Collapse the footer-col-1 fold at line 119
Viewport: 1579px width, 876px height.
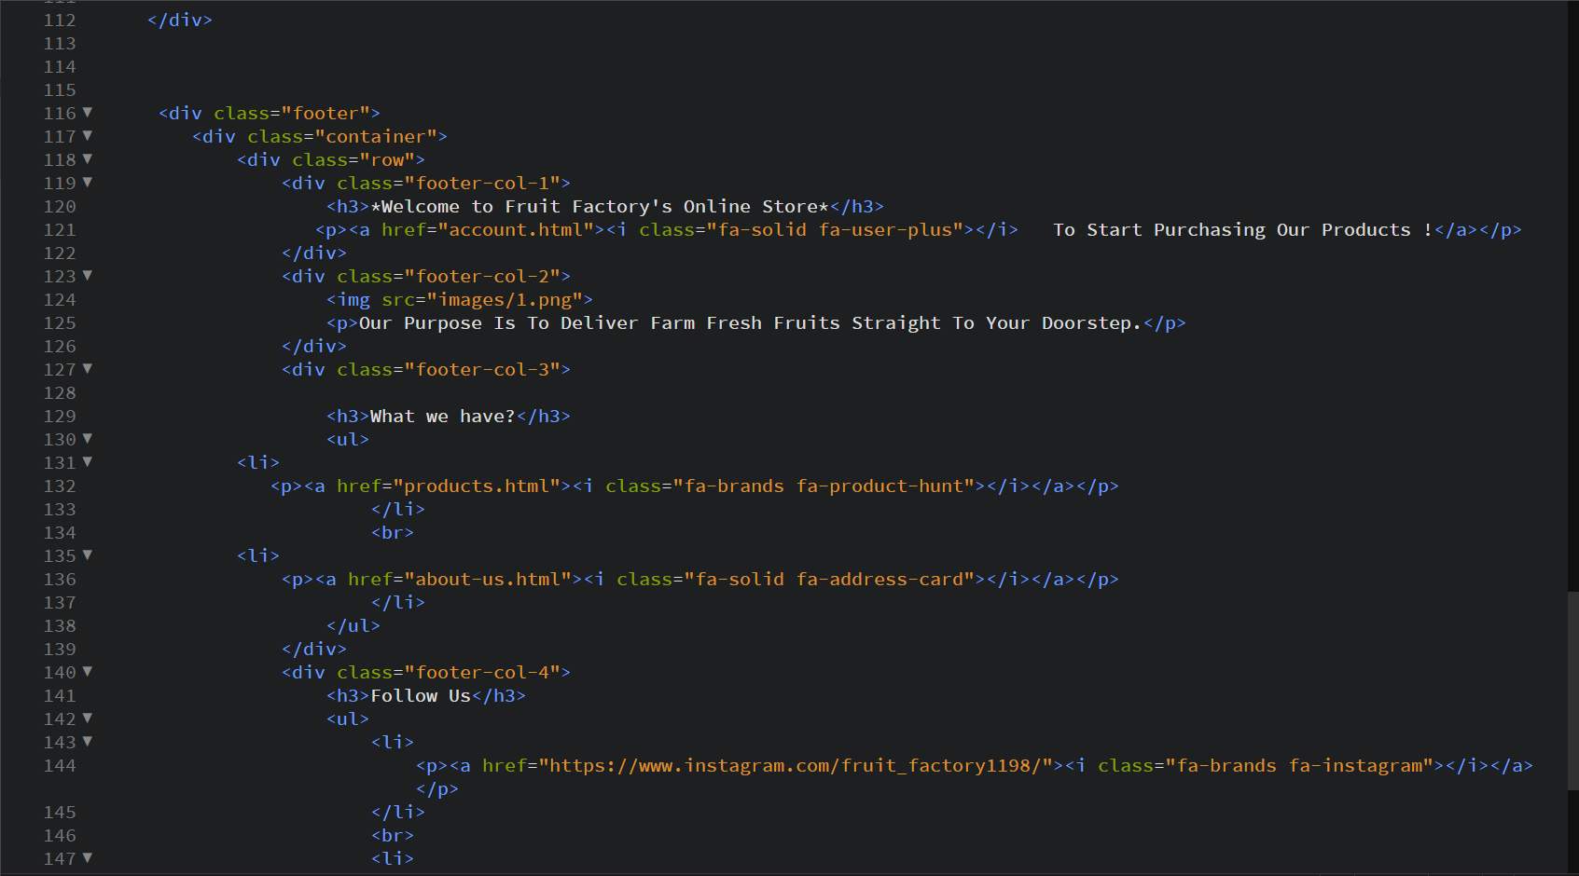click(x=87, y=183)
